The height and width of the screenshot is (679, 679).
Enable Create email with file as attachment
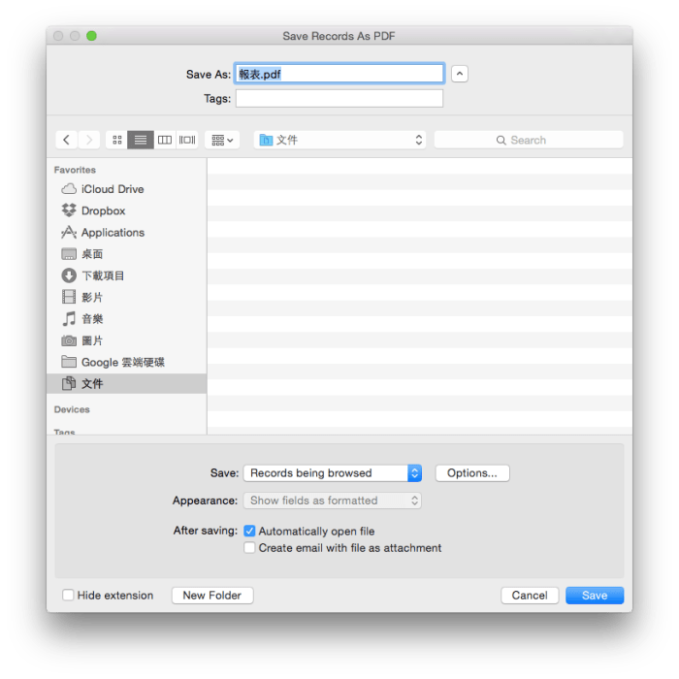tap(250, 548)
